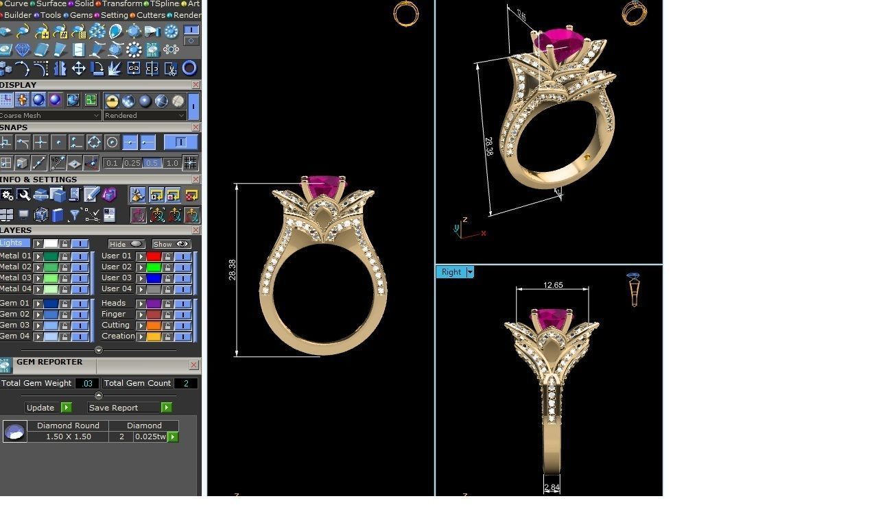This screenshot has width=874, height=516.
Task: Open the Surface menu
Action: (x=50, y=3)
